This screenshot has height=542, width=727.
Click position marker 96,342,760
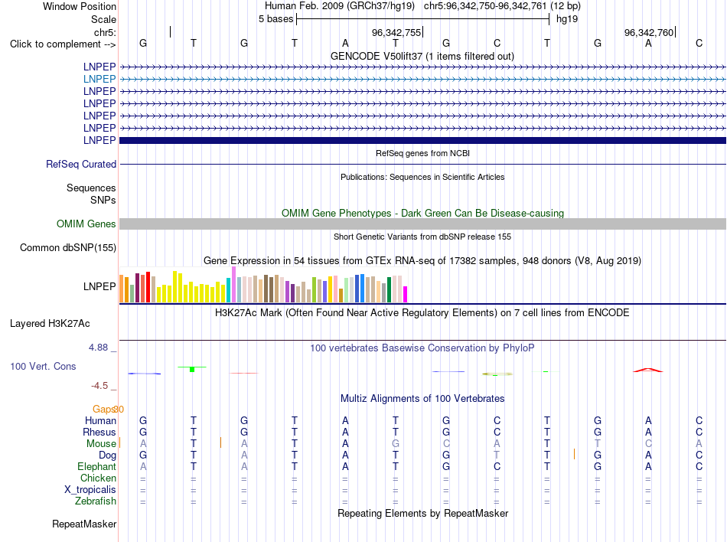click(x=649, y=32)
